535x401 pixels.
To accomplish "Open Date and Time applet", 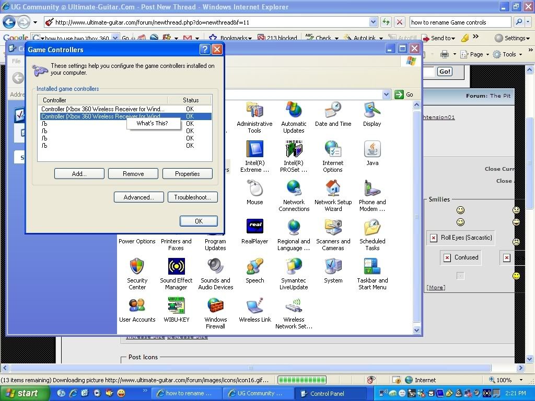I will 333,114.
